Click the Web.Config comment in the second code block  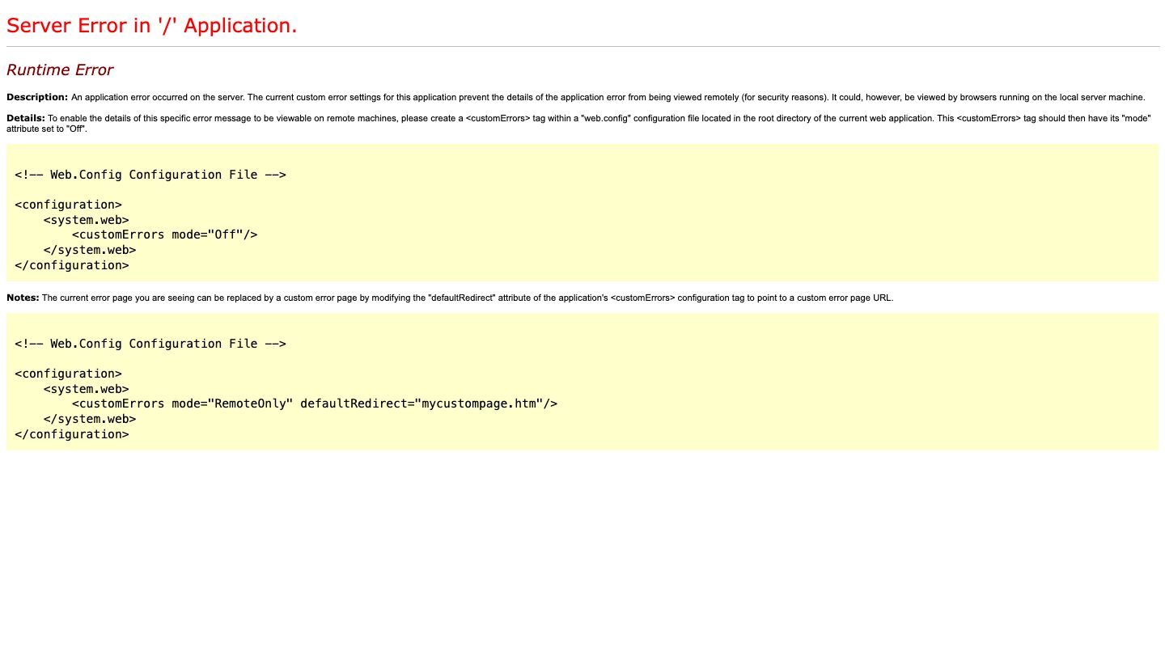pos(150,344)
